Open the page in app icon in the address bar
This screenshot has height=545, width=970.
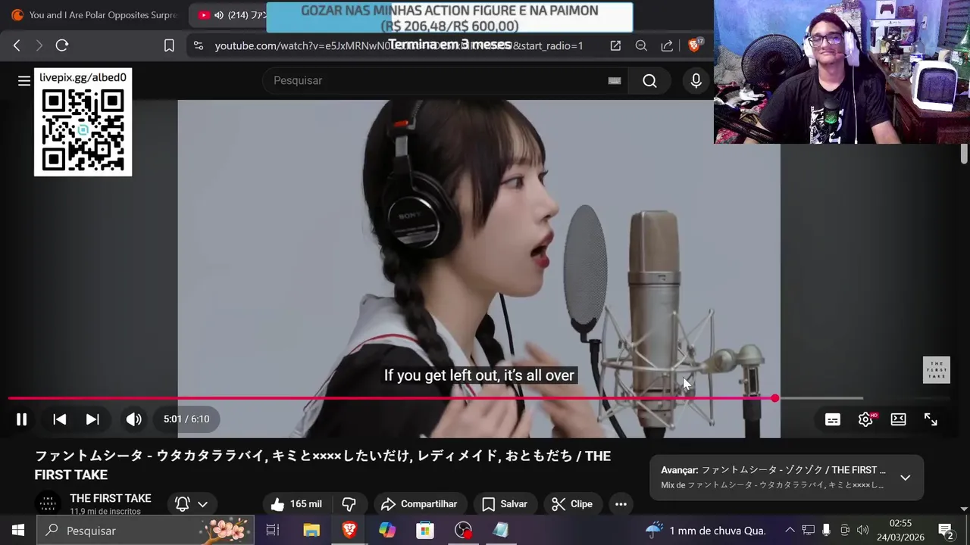click(615, 45)
